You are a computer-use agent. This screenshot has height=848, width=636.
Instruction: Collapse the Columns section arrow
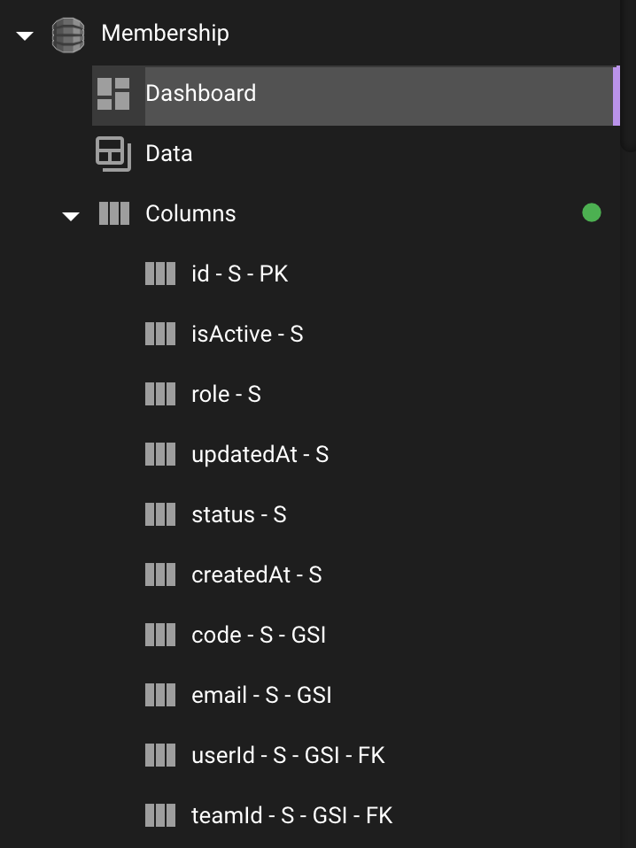71,216
